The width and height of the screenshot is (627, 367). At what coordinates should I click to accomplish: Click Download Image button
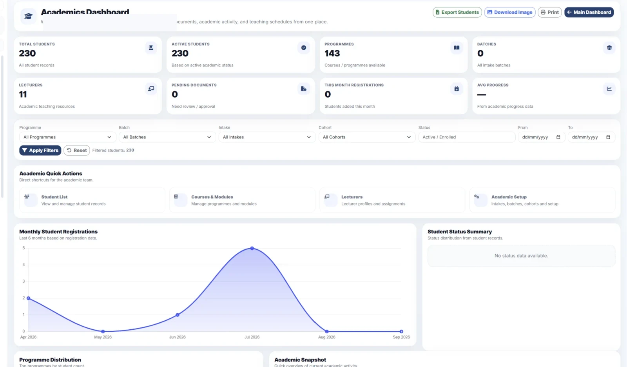[510, 12]
